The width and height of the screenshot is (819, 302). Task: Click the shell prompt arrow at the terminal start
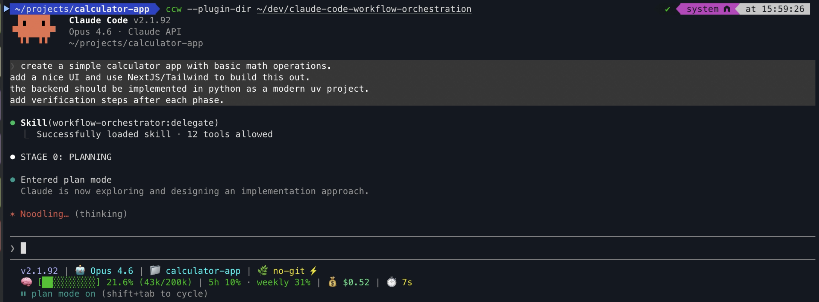coord(6,9)
